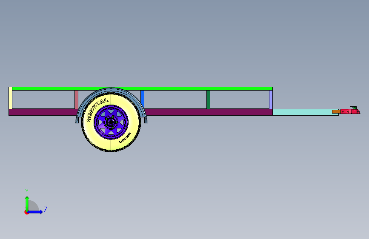
Task: Pick the orange coupler insert
Action: [x=336, y=111]
